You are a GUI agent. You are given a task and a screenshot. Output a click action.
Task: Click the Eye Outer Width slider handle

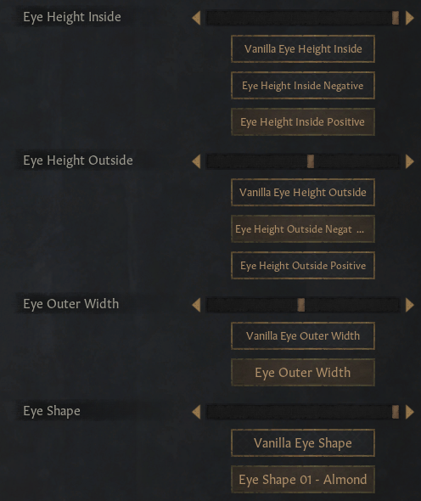pos(301,305)
